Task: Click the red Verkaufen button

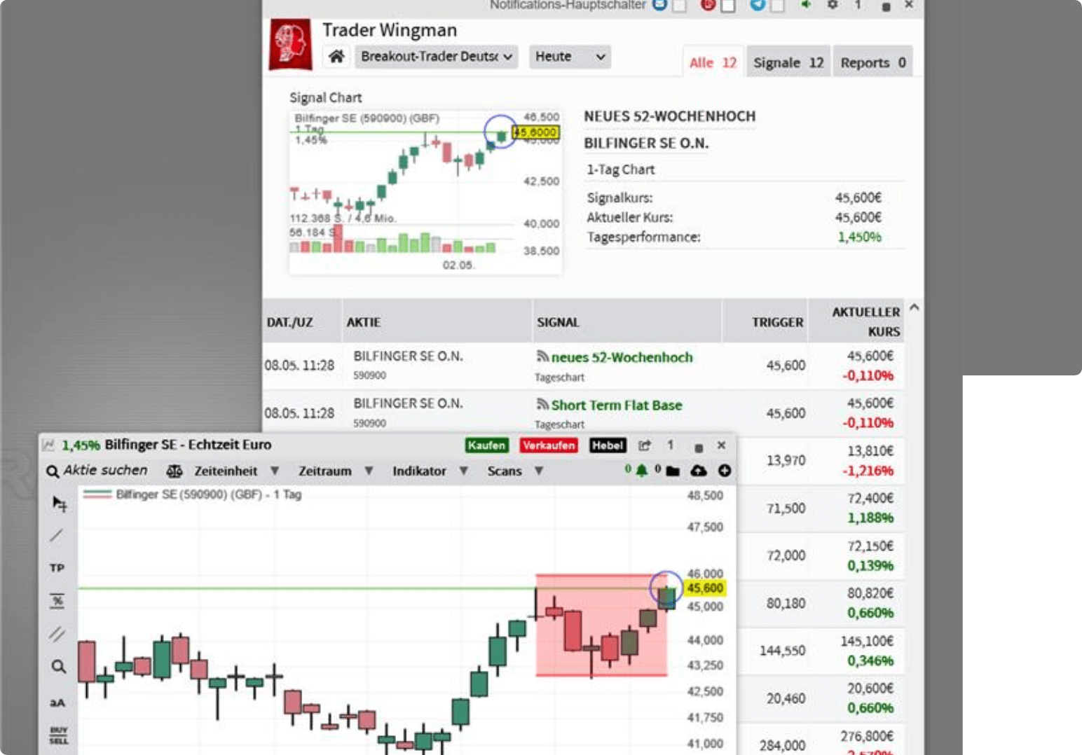Action: [549, 445]
